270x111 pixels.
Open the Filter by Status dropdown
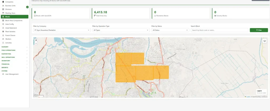pyautogui.click(x=170, y=30)
